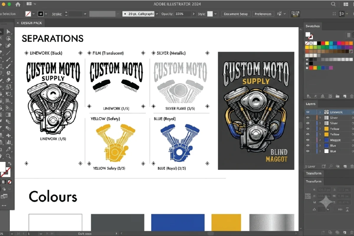Create new swatch in Swatches panel
This screenshot has height=236, width=354.
[344, 96]
